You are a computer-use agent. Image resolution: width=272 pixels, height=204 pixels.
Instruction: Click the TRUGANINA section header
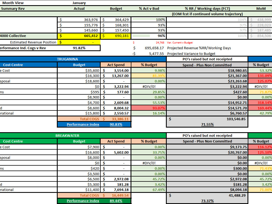tap(67, 59)
